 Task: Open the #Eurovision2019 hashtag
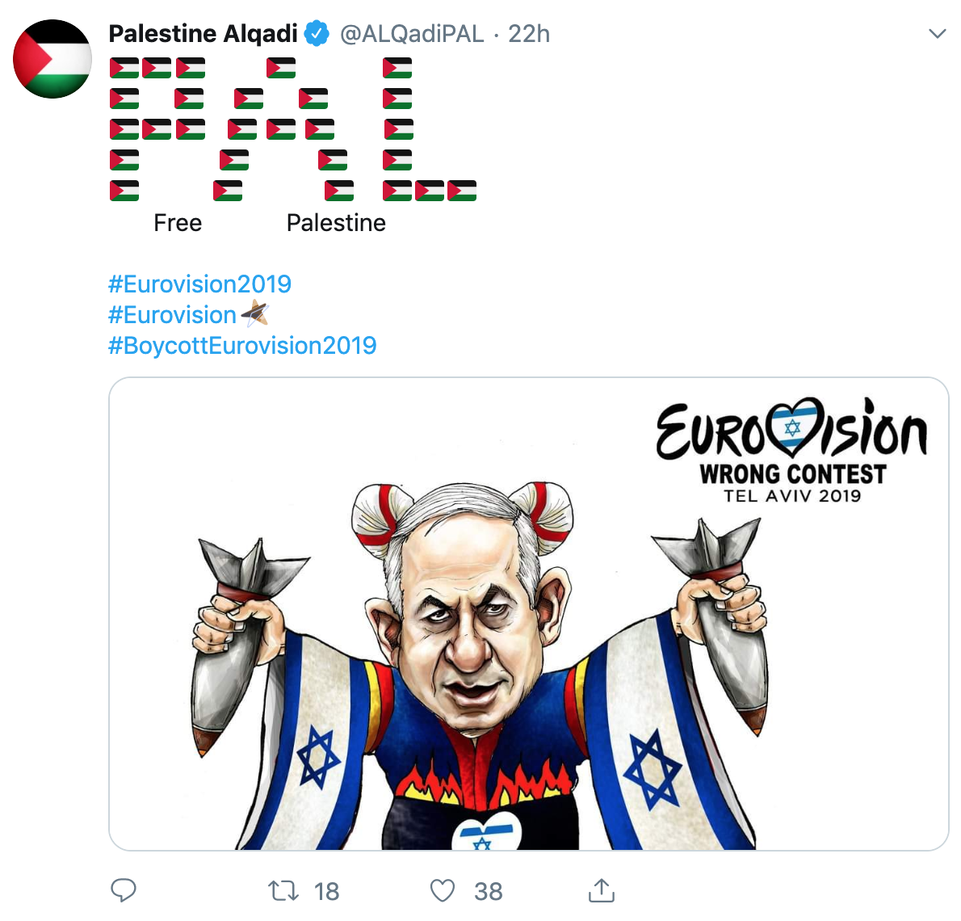click(x=199, y=284)
